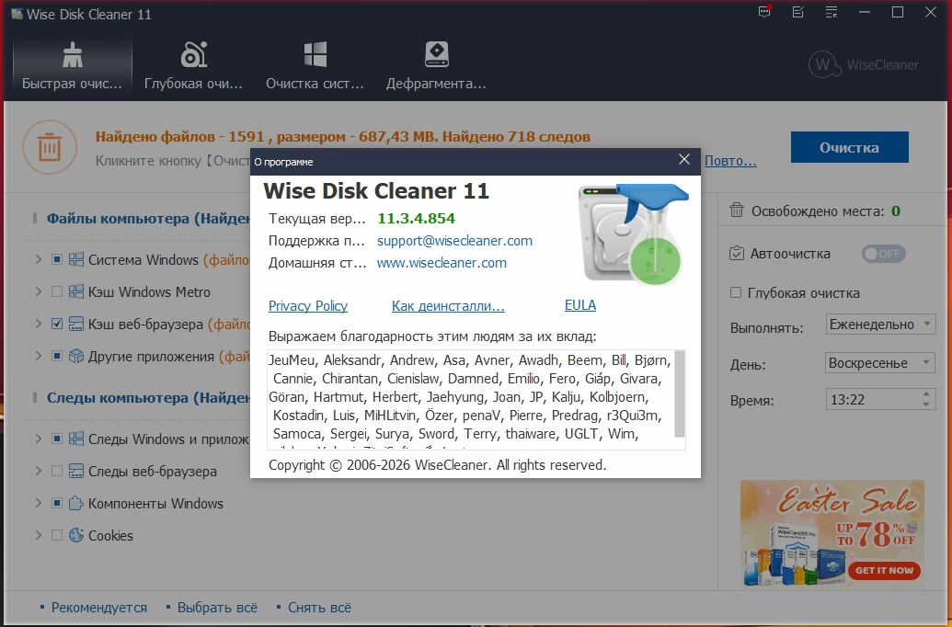952x627 pixels.
Task: Decrease time with stepper down arrow
Action: (926, 405)
